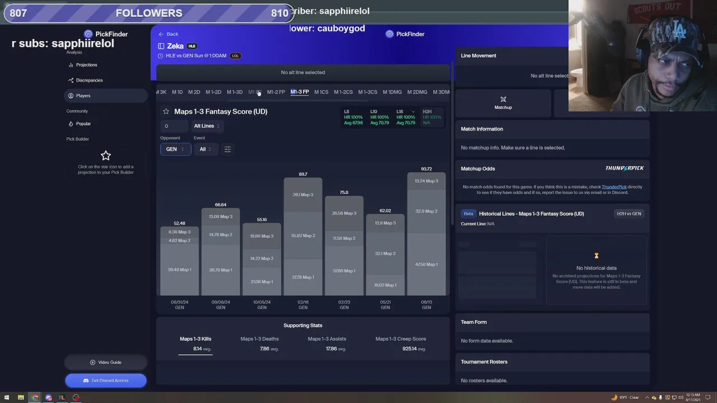This screenshot has height=403, width=717.
Task: Click the Pick Builder star icon
Action: coord(106,156)
